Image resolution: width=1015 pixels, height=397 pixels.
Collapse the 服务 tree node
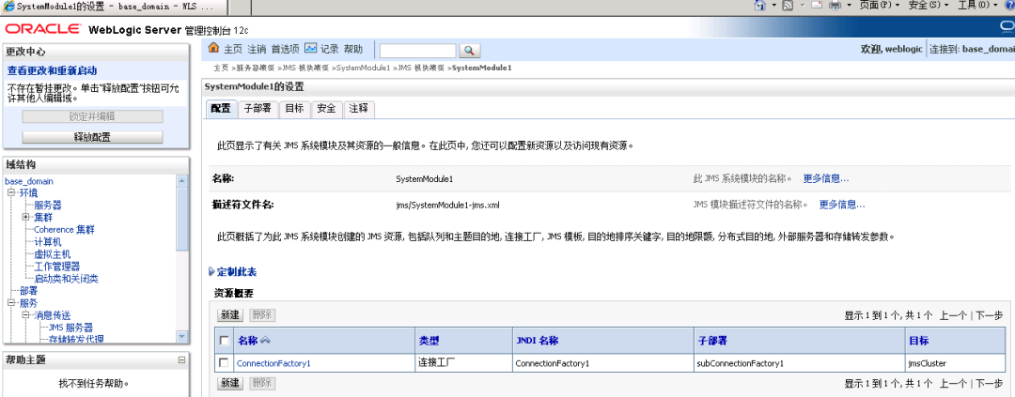point(10,302)
